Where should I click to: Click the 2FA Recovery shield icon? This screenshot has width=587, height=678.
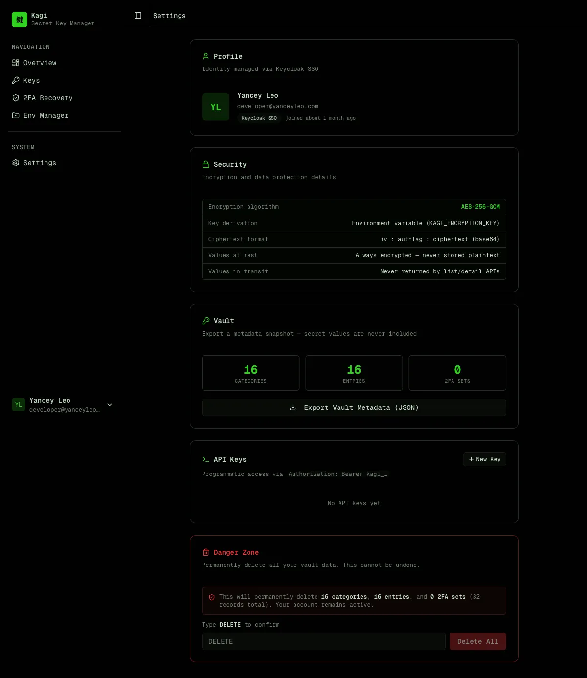[16, 98]
